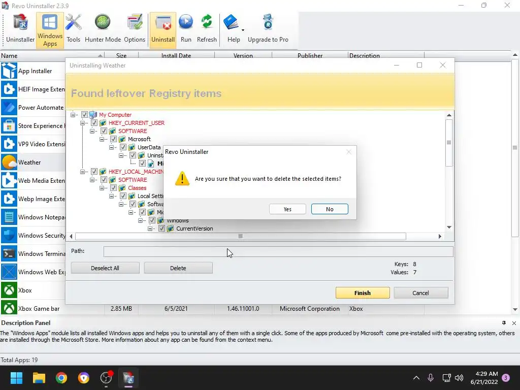
Task: Uncheck the My Computer checkbox
Action: click(x=84, y=114)
